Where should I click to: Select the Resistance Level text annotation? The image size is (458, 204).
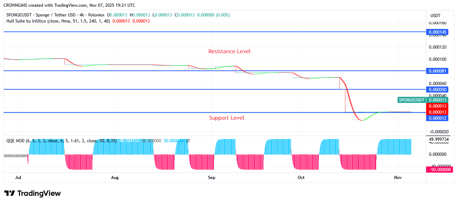pyautogui.click(x=229, y=51)
